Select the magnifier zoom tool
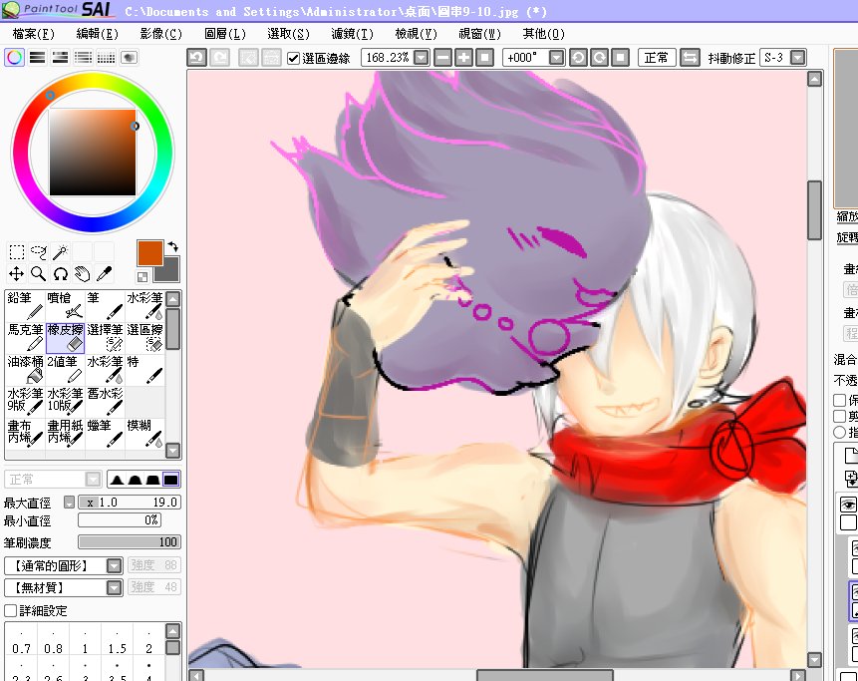The width and height of the screenshot is (858, 681). [x=38, y=274]
